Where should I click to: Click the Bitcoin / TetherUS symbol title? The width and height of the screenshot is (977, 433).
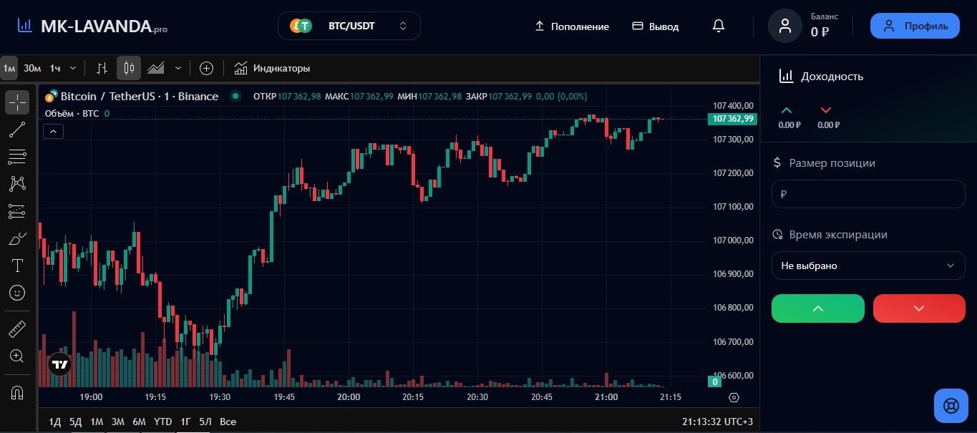tap(139, 96)
